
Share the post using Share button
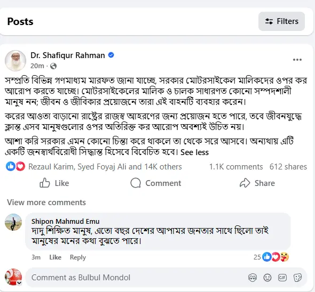257,183
